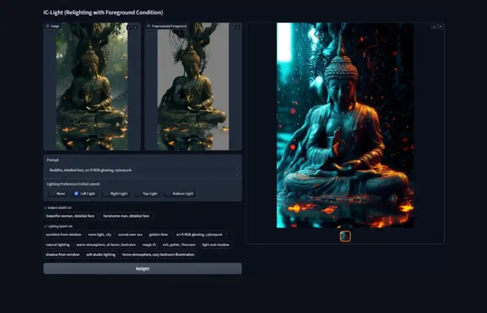The image size is (487, 313).
Task: Start relighting with the Relight button
Action: click(x=142, y=269)
